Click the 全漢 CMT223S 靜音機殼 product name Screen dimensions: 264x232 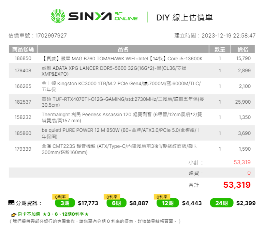(x=119, y=149)
